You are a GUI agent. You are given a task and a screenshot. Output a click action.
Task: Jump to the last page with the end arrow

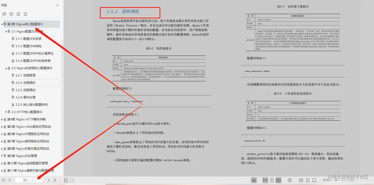pyautogui.click(x=54, y=180)
